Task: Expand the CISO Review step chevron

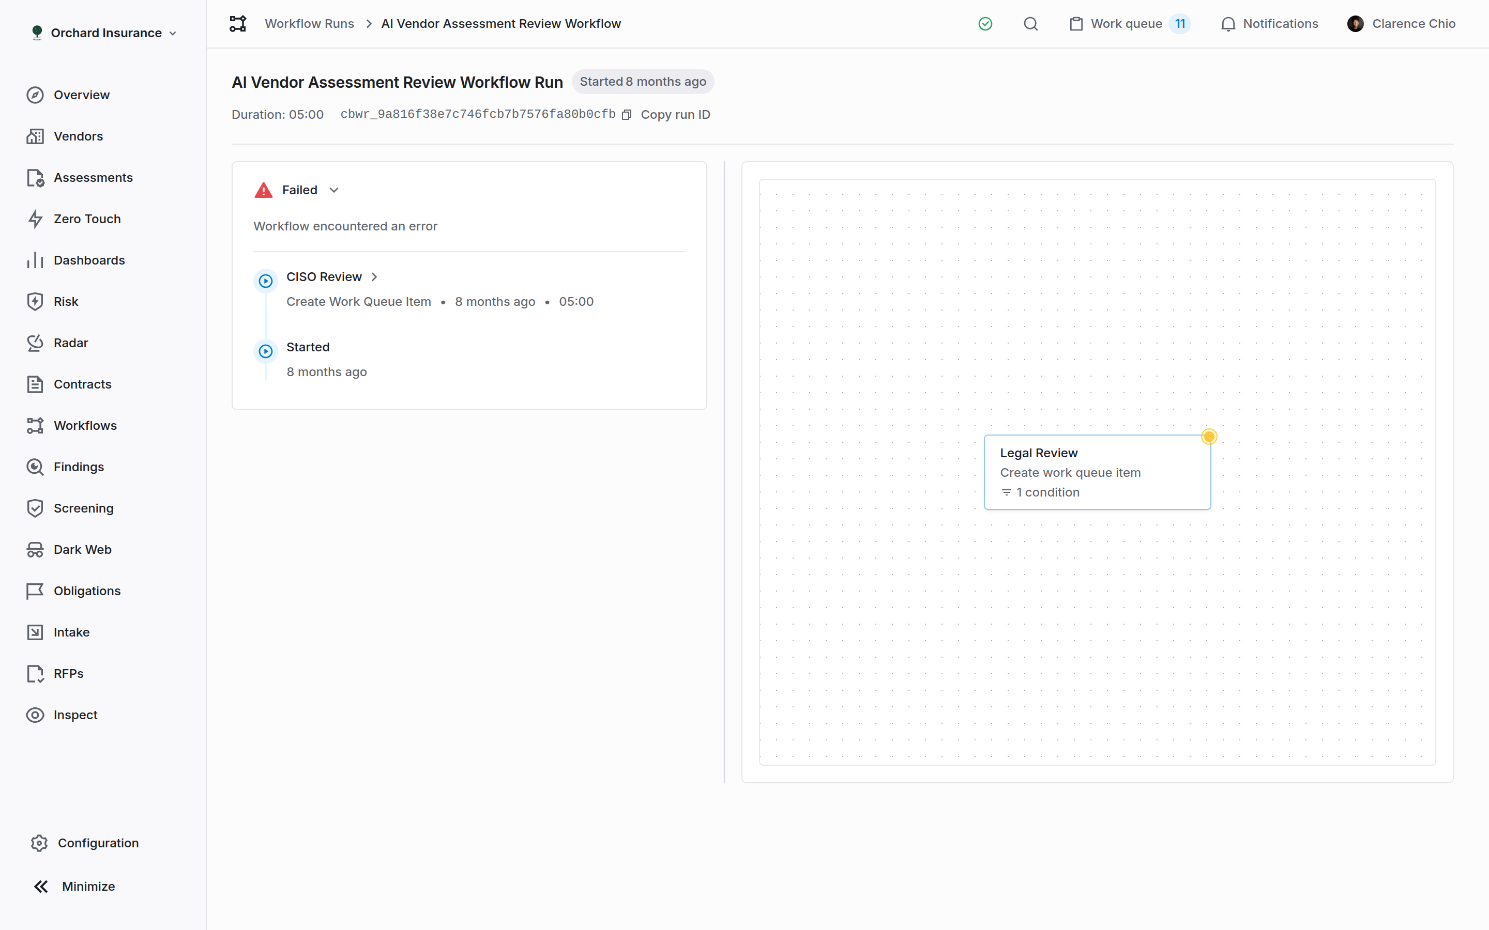Action: pyautogui.click(x=374, y=277)
